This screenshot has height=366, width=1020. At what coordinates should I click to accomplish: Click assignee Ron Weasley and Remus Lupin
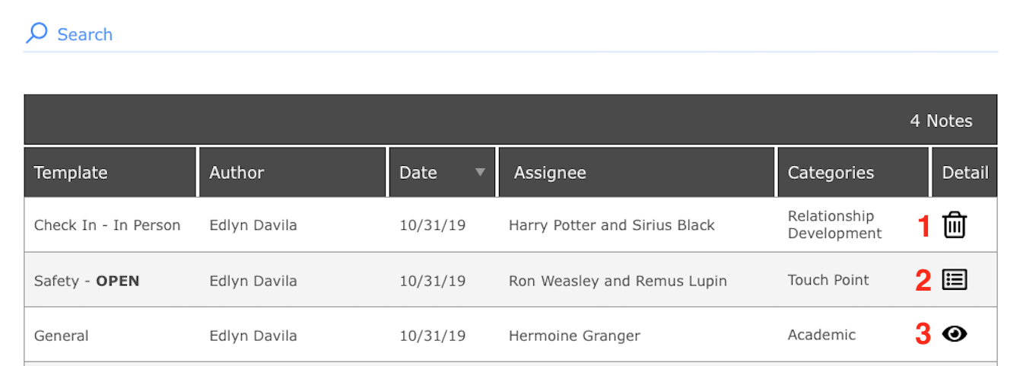coord(618,281)
